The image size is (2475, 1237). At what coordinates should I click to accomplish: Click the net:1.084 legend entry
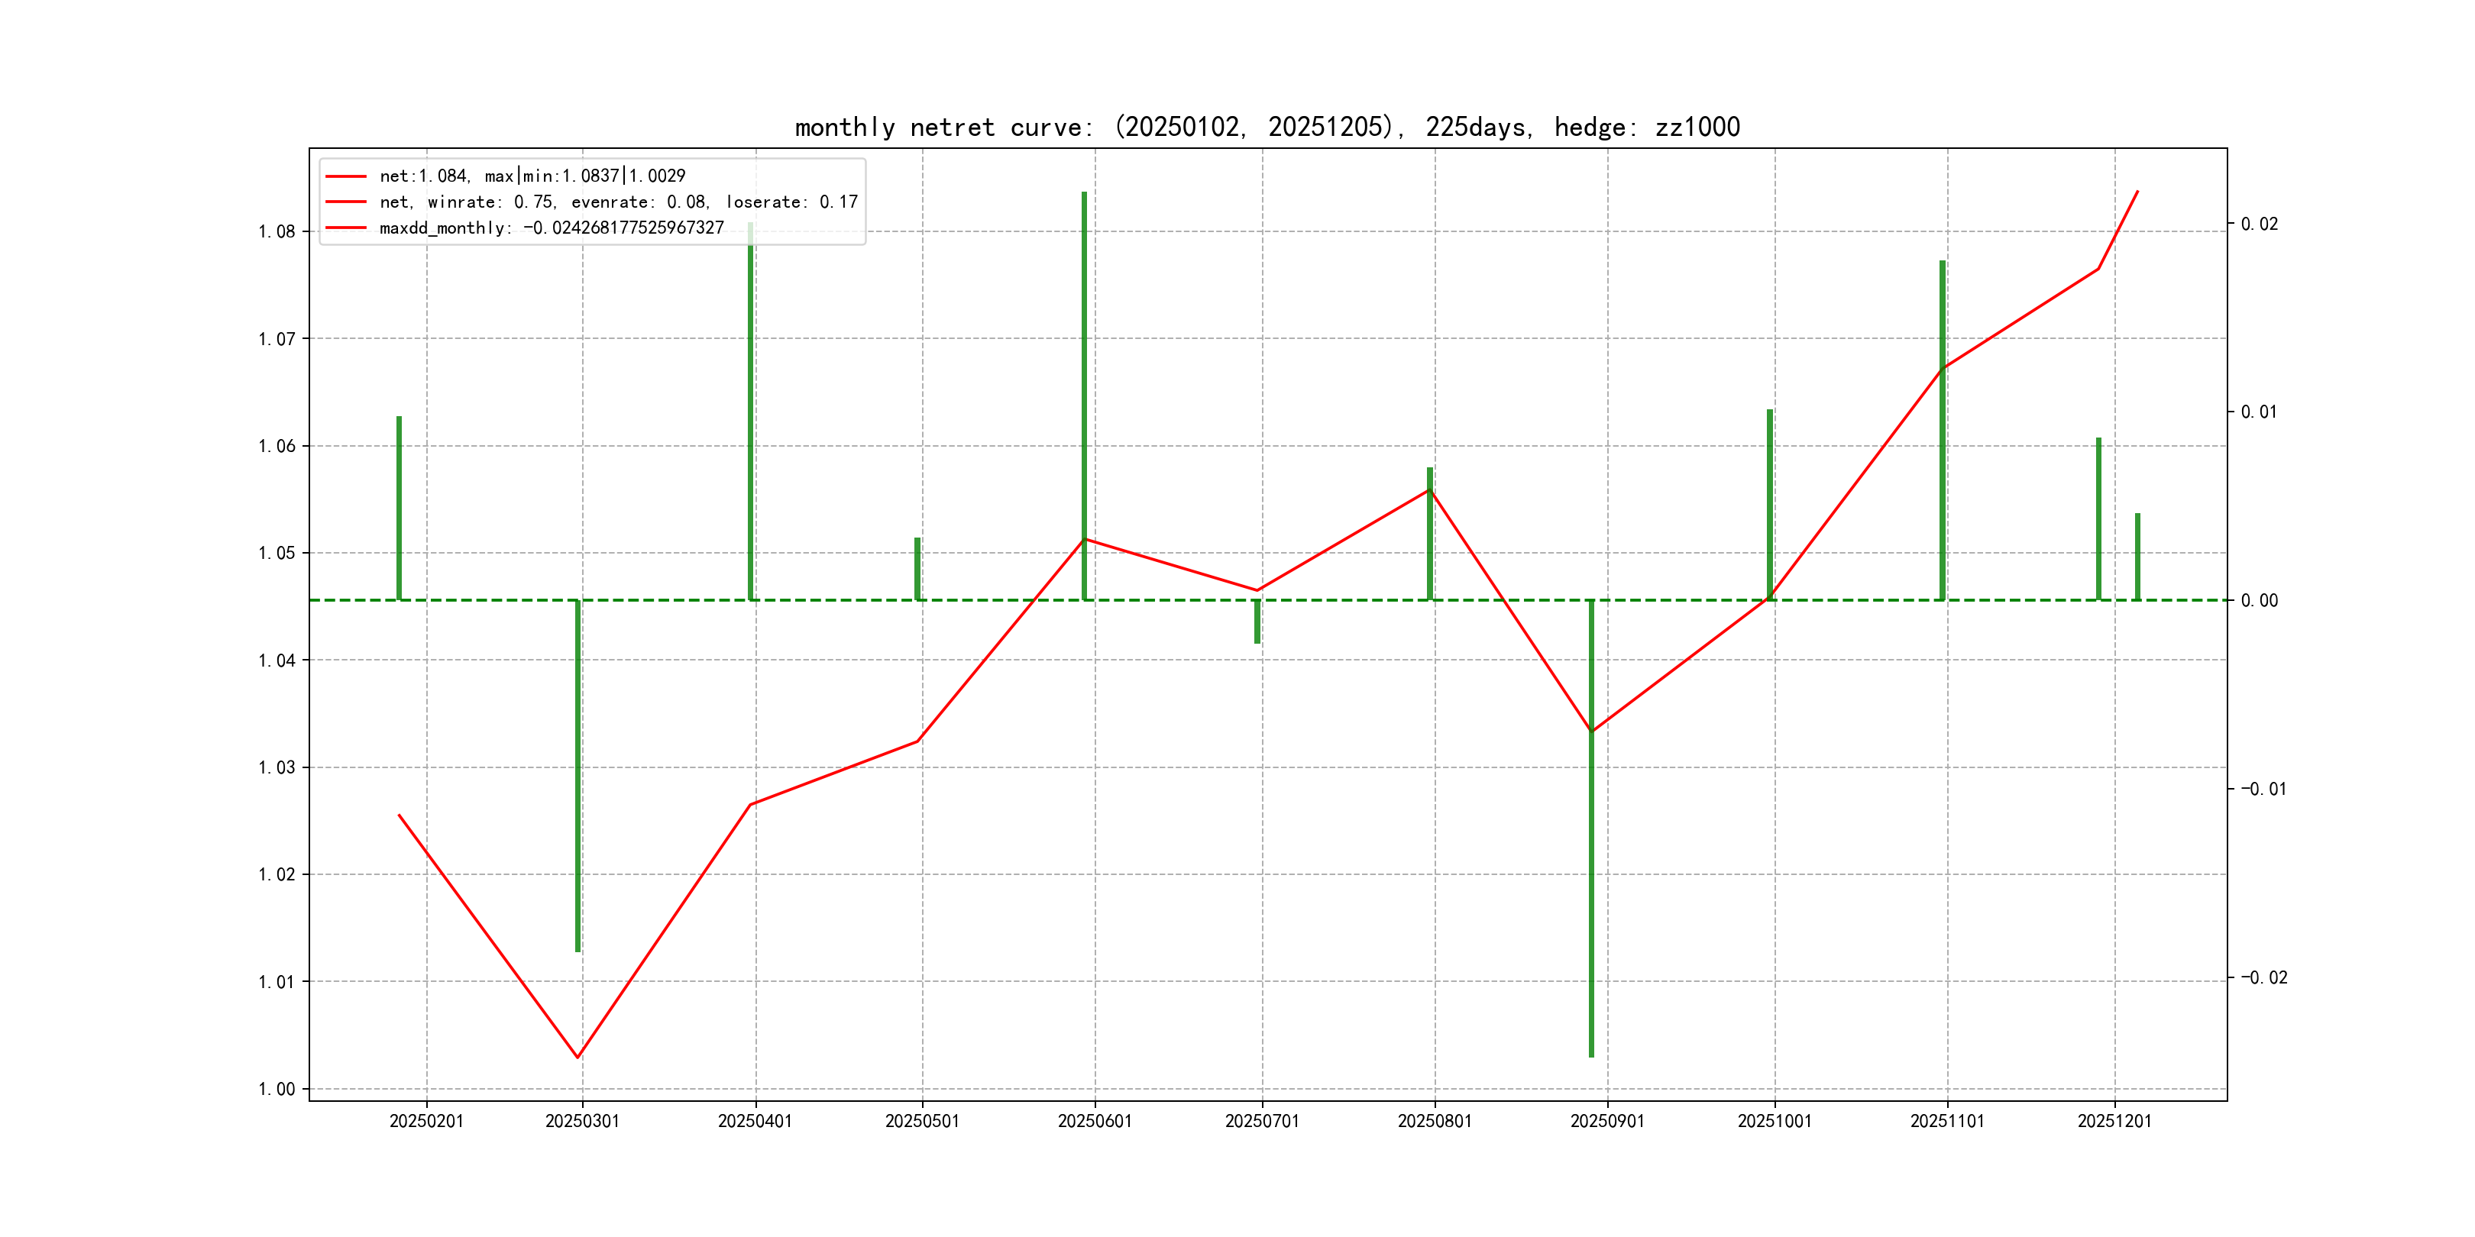click(532, 176)
